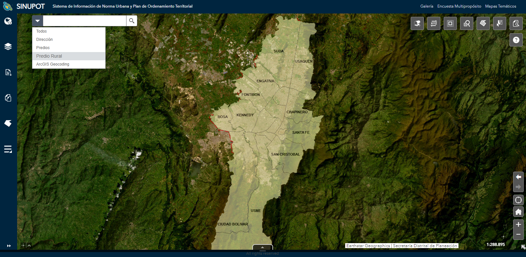Click the SANTA FE locality label
Image resolution: width=526 pixels, height=257 pixels.
pyautogui.click(x=301, y=132)
